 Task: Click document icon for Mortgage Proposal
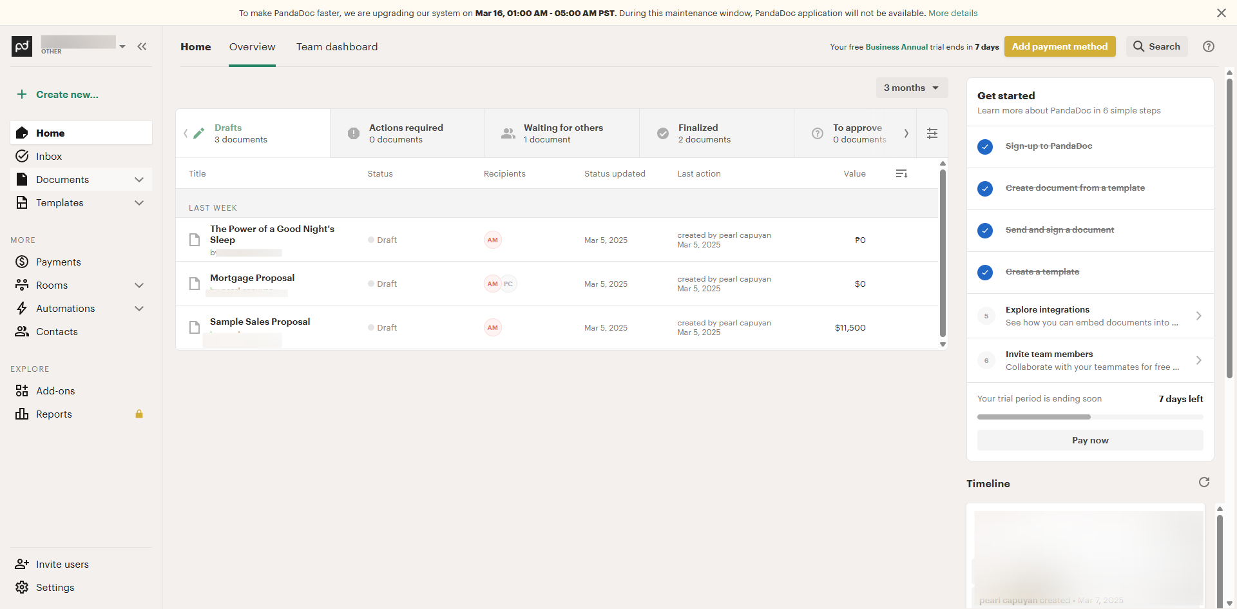coord(195,284)
